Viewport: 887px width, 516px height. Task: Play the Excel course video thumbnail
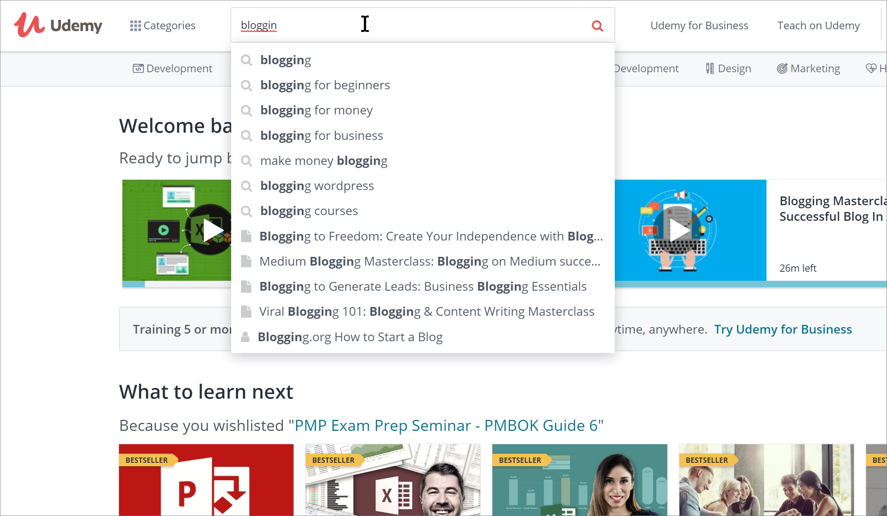click(x=176, y=230)
